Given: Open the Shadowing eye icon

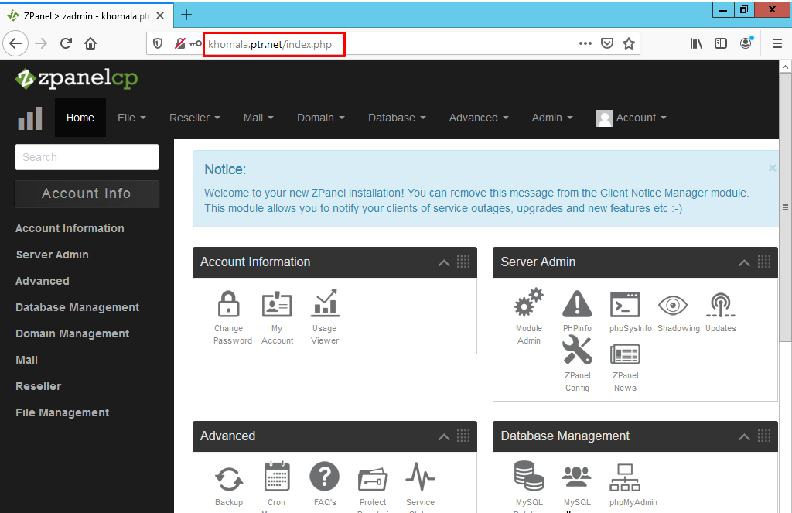Looking at the screenshot, I should pyautogui.click(x=673, y=306).
